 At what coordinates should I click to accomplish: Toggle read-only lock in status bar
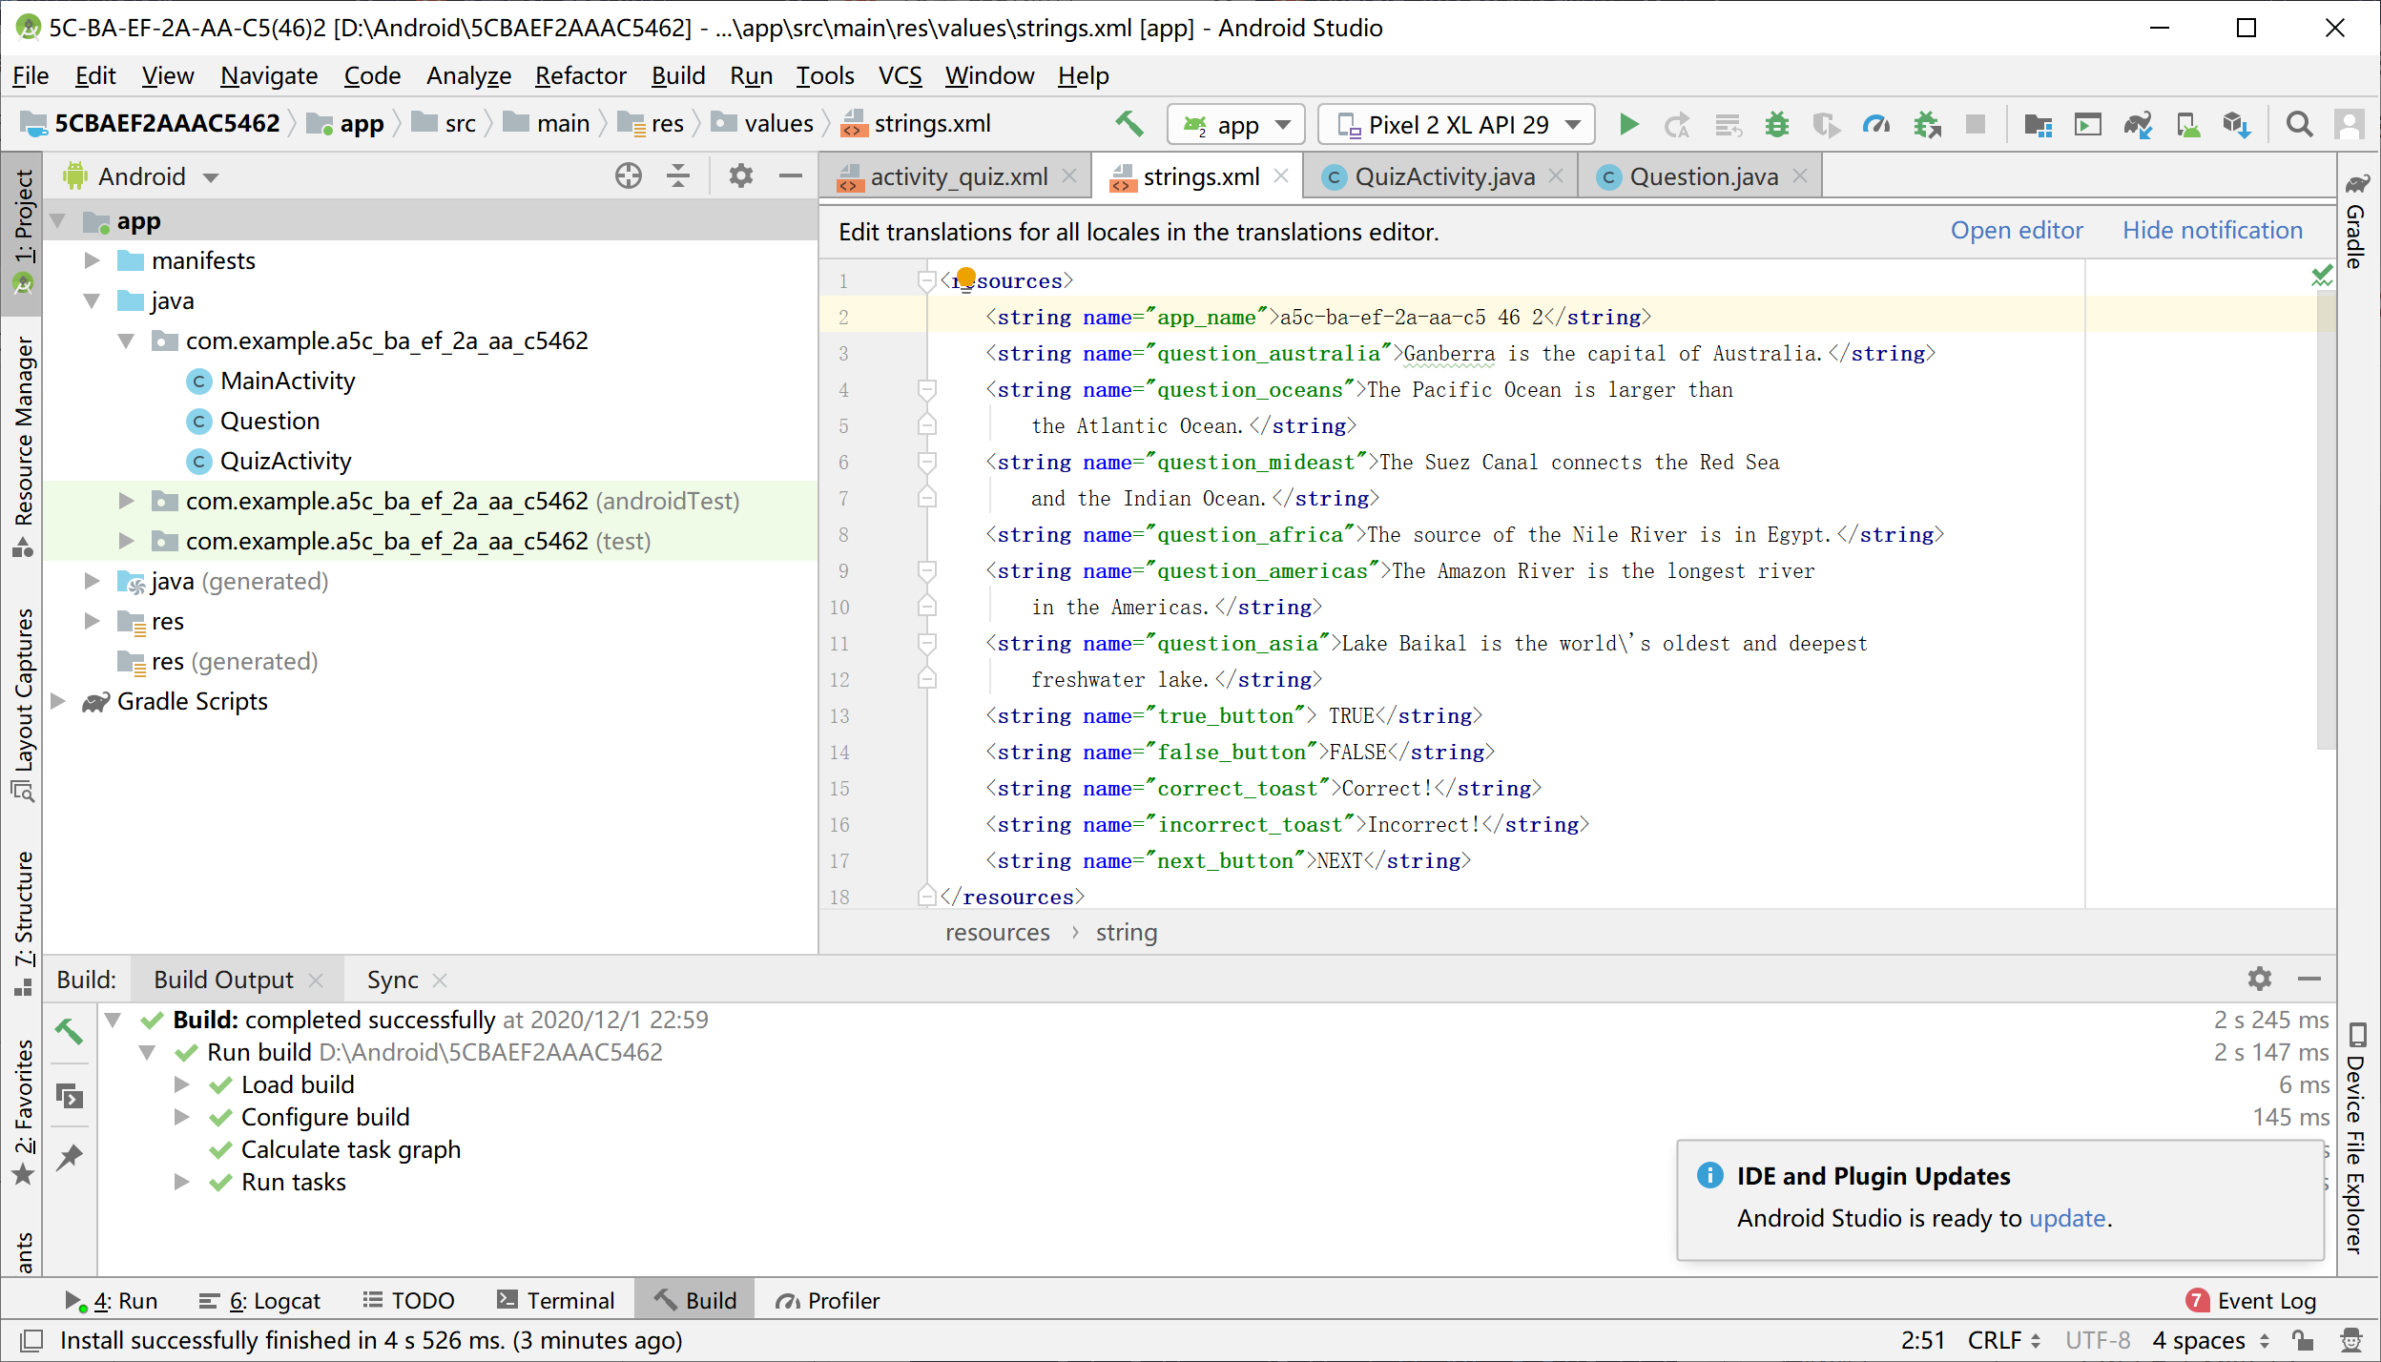click(2302, 1340)
